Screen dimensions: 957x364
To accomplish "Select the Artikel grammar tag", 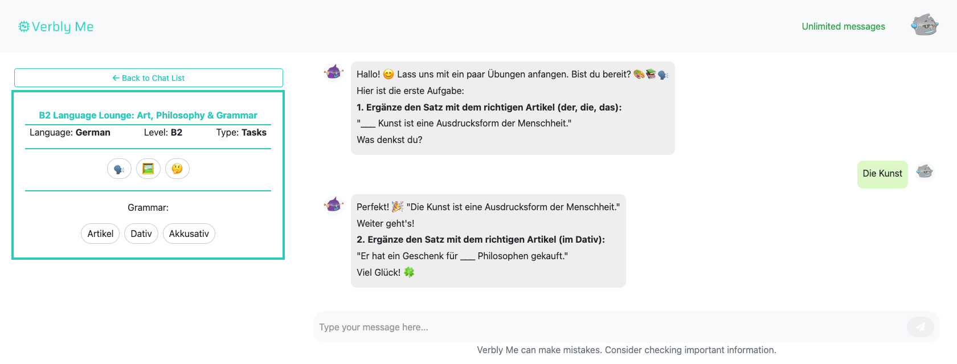I will [100, 234].
